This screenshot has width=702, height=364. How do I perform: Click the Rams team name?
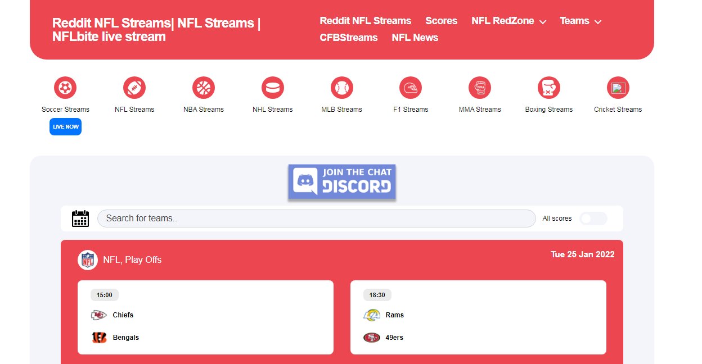[395, 315]
